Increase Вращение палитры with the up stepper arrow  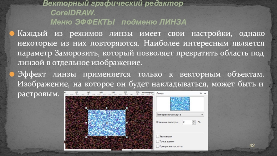194,121
